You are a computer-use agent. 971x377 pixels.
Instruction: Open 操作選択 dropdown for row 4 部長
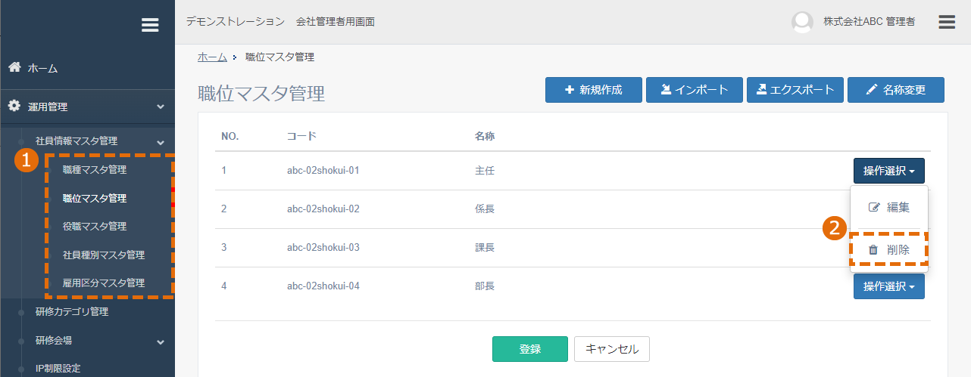pyautogui.click(x=889, y=286)
